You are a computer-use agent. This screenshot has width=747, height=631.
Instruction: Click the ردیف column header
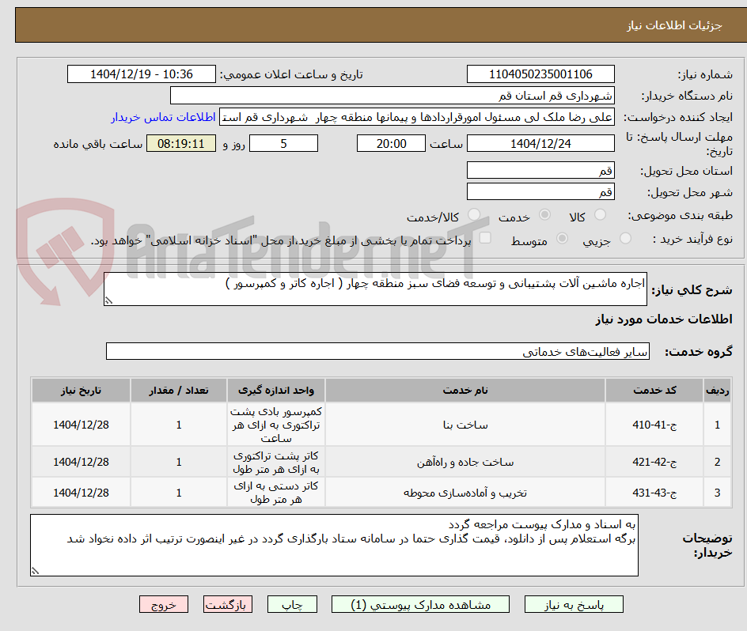(x=718, y=391)
